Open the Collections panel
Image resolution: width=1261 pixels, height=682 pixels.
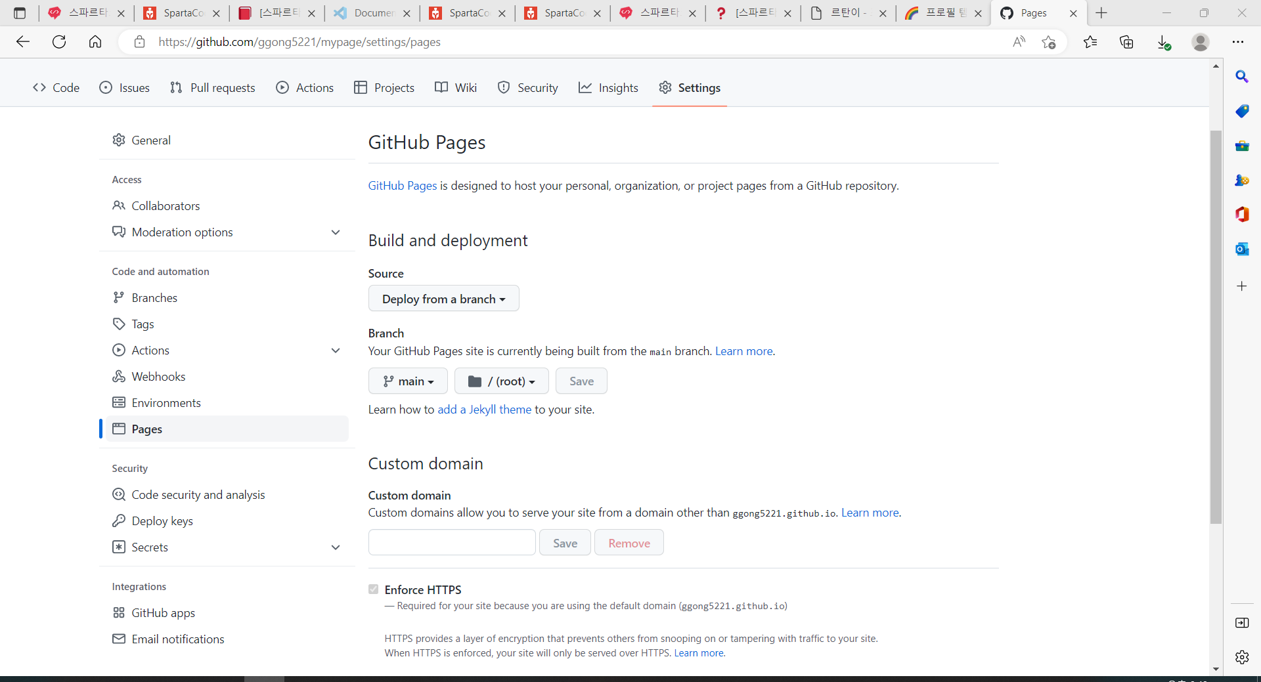(x=1126, y=42)
